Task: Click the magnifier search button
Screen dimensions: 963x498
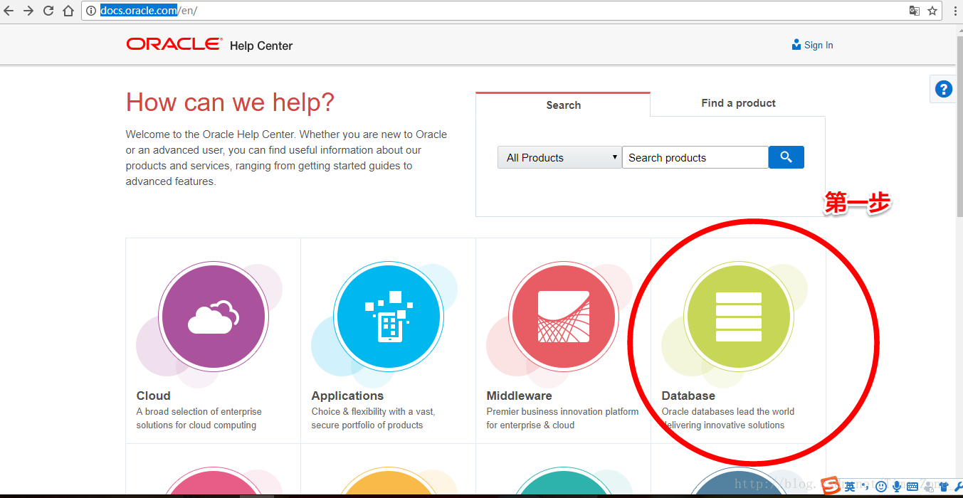Action: 786,157
